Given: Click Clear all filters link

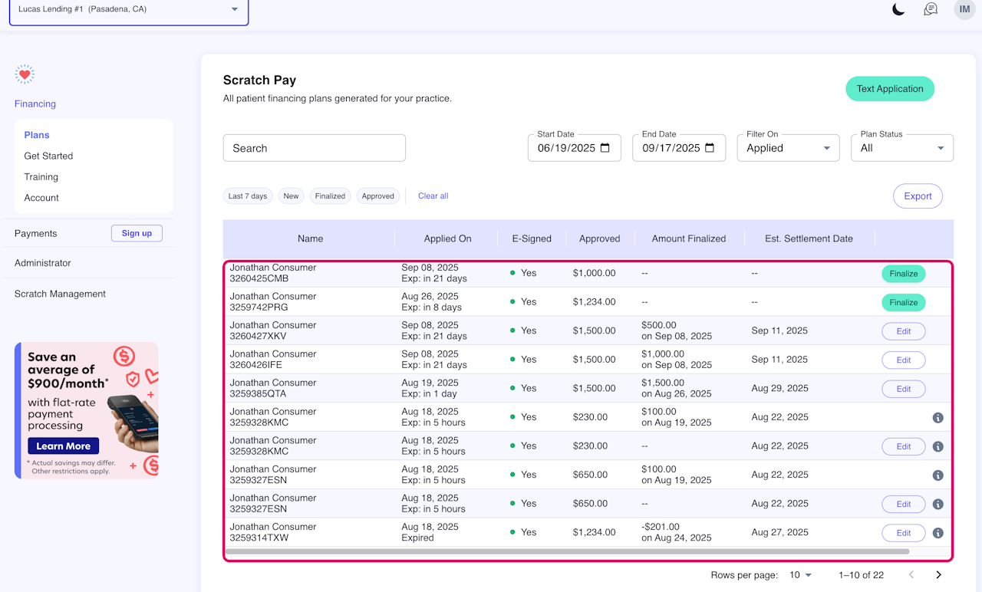Looking at the screenshot, I should tap(433, 196).
